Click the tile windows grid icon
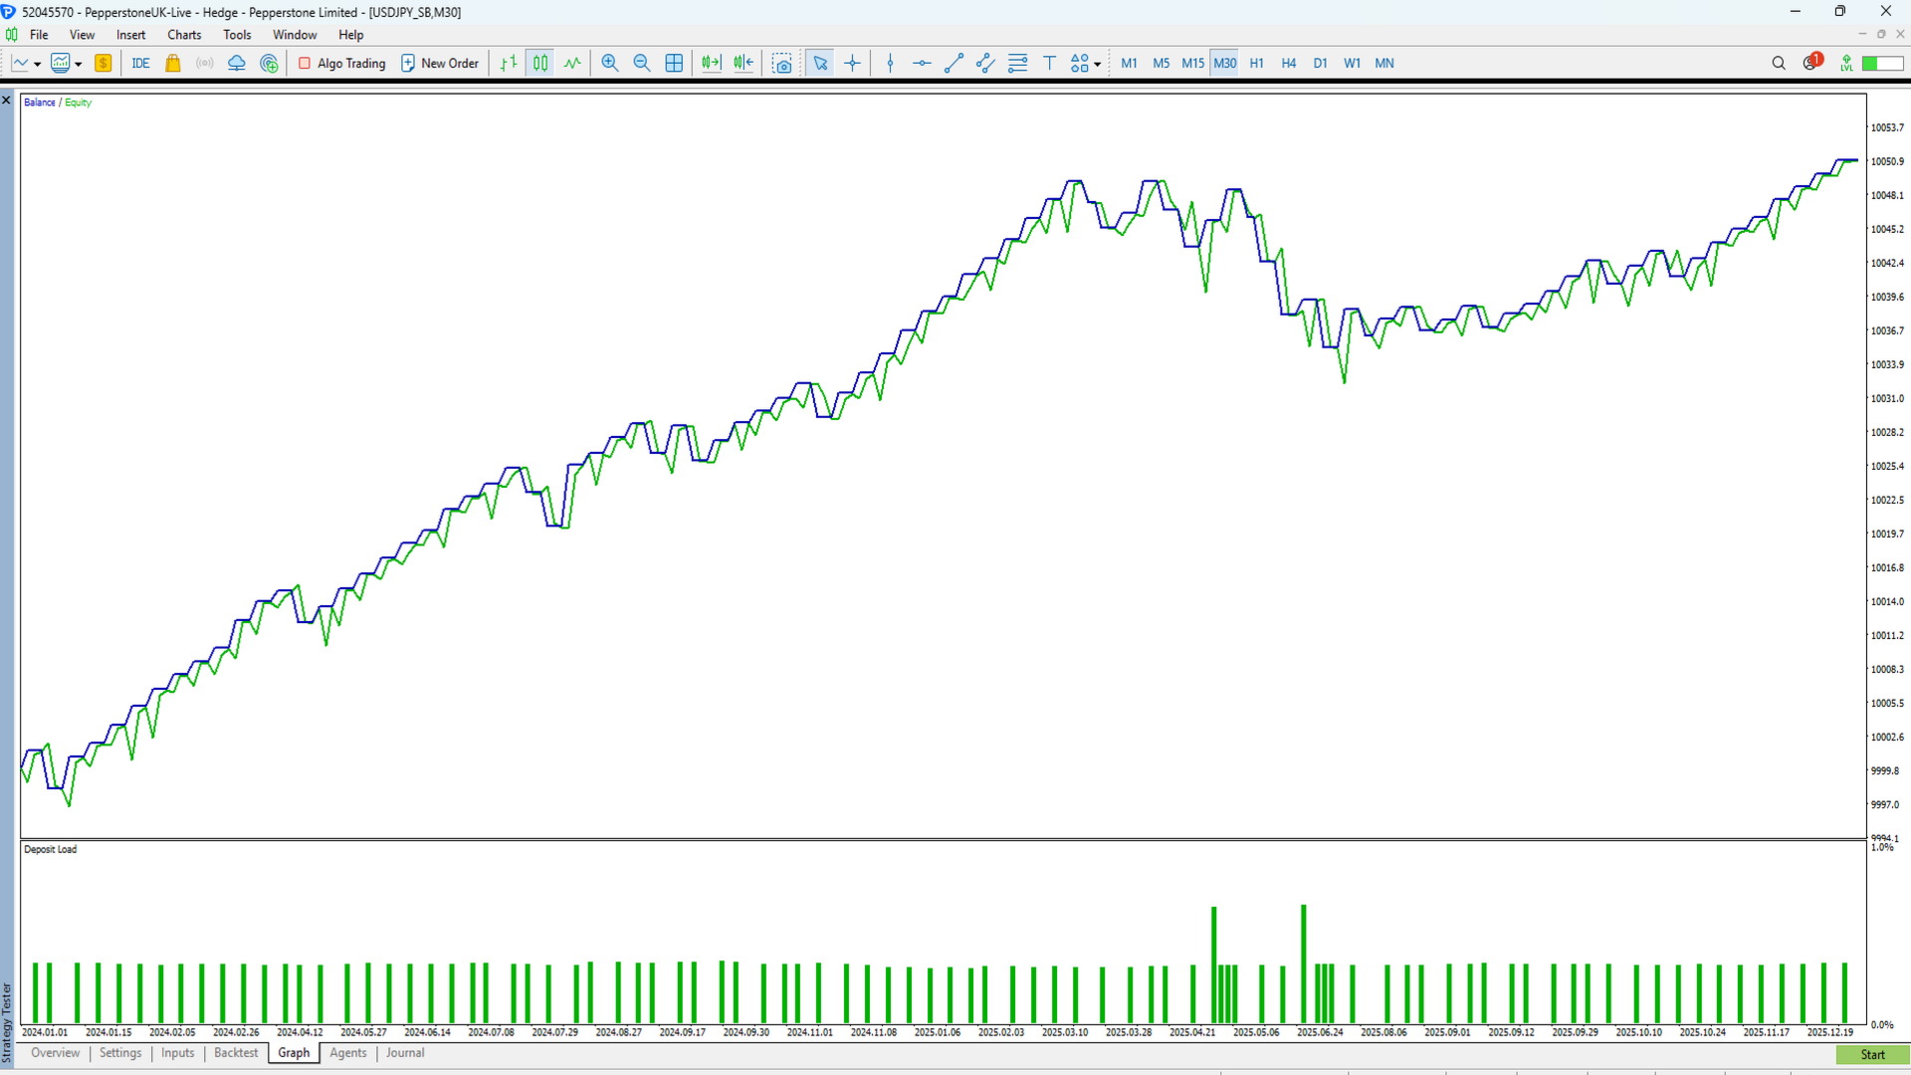The height and width of the screenshot is (1075, 1911). click(674, 63)
